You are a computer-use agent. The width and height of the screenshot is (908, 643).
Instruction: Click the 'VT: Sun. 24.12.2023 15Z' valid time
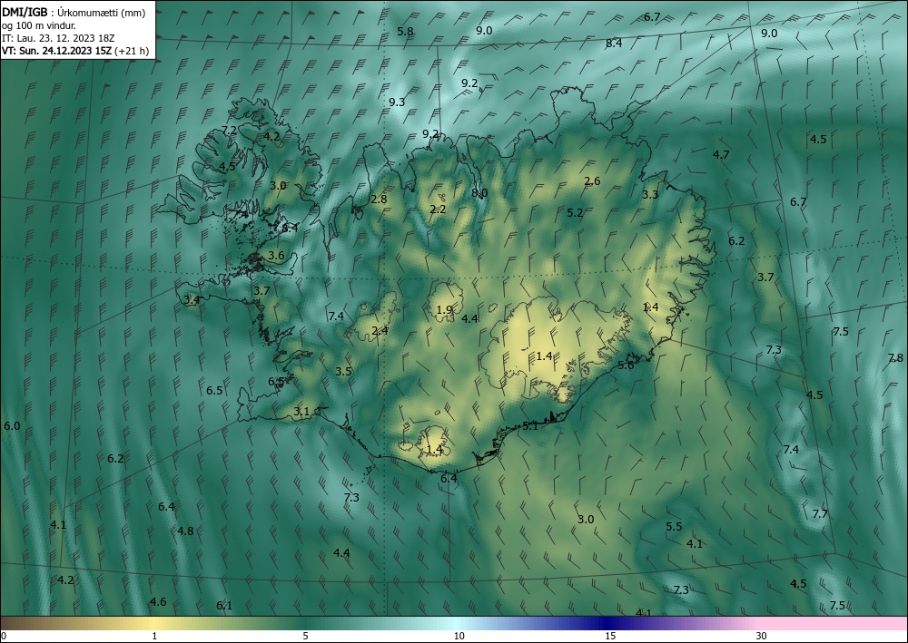click(x=57, y=51)
